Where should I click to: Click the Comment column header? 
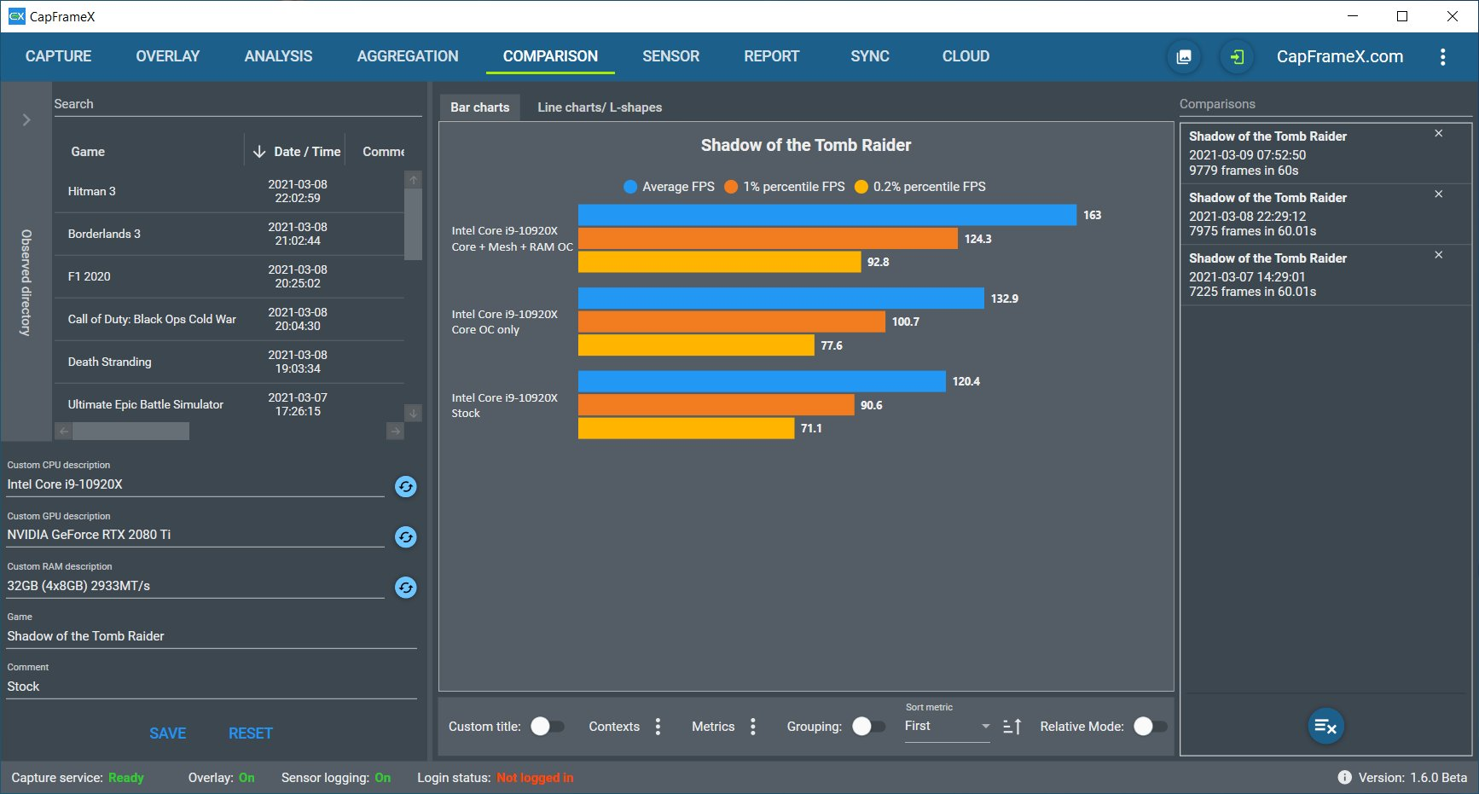coord(383,152)
